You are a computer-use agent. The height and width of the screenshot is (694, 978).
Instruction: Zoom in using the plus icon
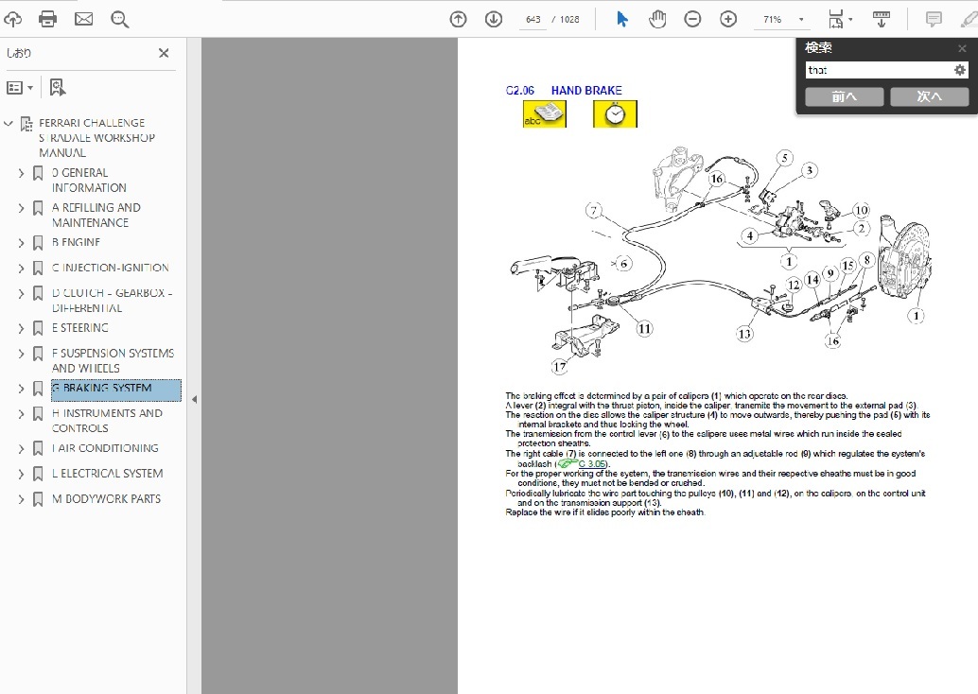[x=728, y=19]
